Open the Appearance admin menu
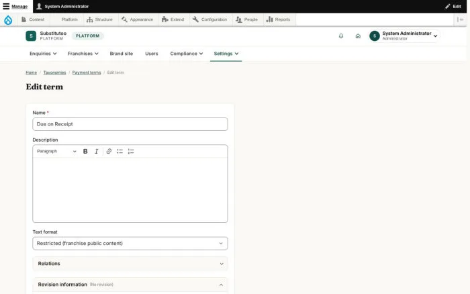 point(137,19)
